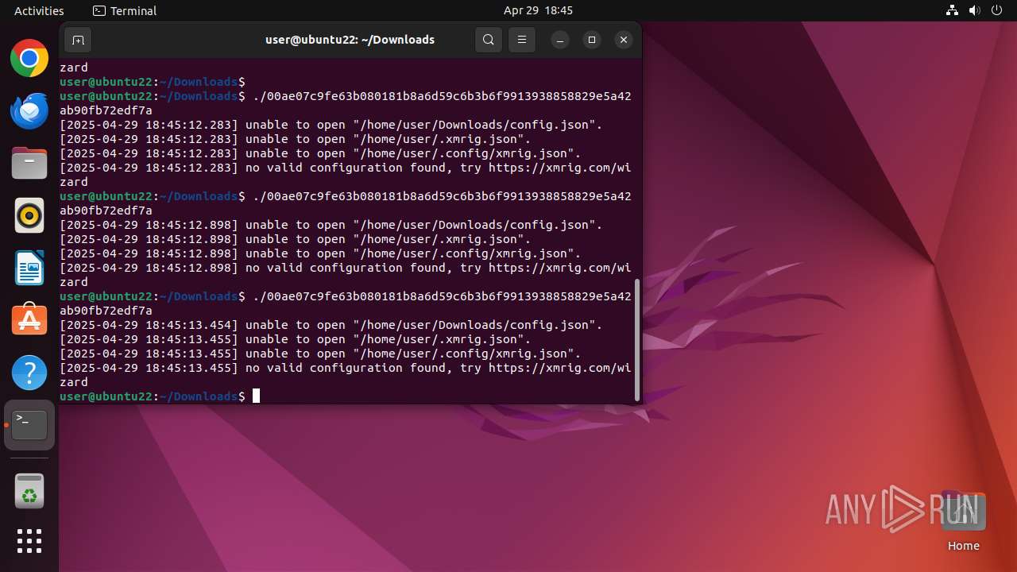Launch LibreOffice Writer from the dock

[29, 268]
